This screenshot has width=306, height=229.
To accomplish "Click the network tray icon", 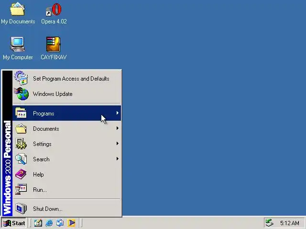I will pyautogui.click(x=269, y=223).
